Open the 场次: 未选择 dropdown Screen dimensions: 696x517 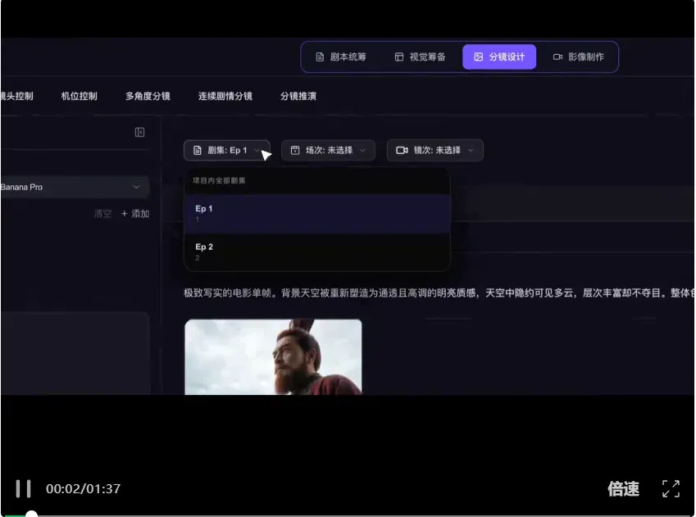coord(328,151)
